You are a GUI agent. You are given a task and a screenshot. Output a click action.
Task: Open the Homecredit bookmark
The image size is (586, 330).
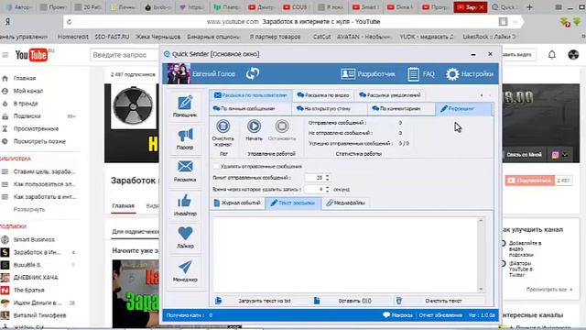pyautogui.click(x=73, y=37)
